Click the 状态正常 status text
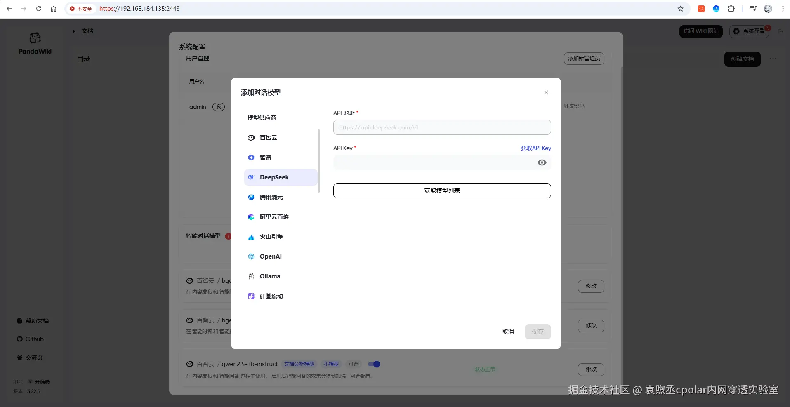 [485, 369]
